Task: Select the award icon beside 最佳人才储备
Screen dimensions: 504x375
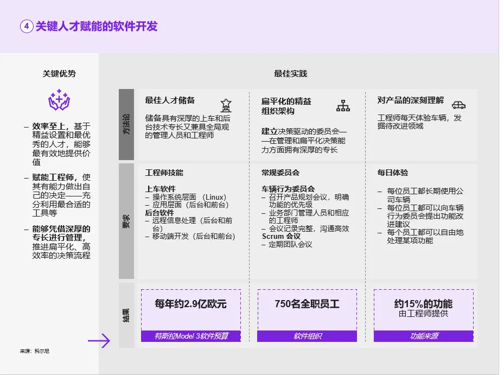Action: [226, 105]
